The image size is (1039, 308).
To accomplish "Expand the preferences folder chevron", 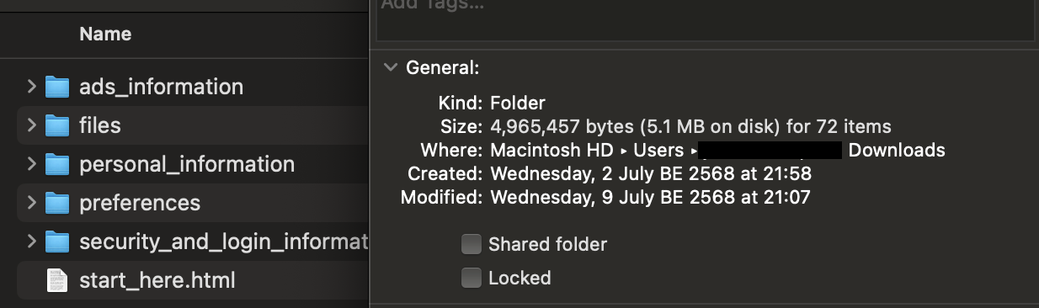I will pyautogui.click(x=31, y=202).
